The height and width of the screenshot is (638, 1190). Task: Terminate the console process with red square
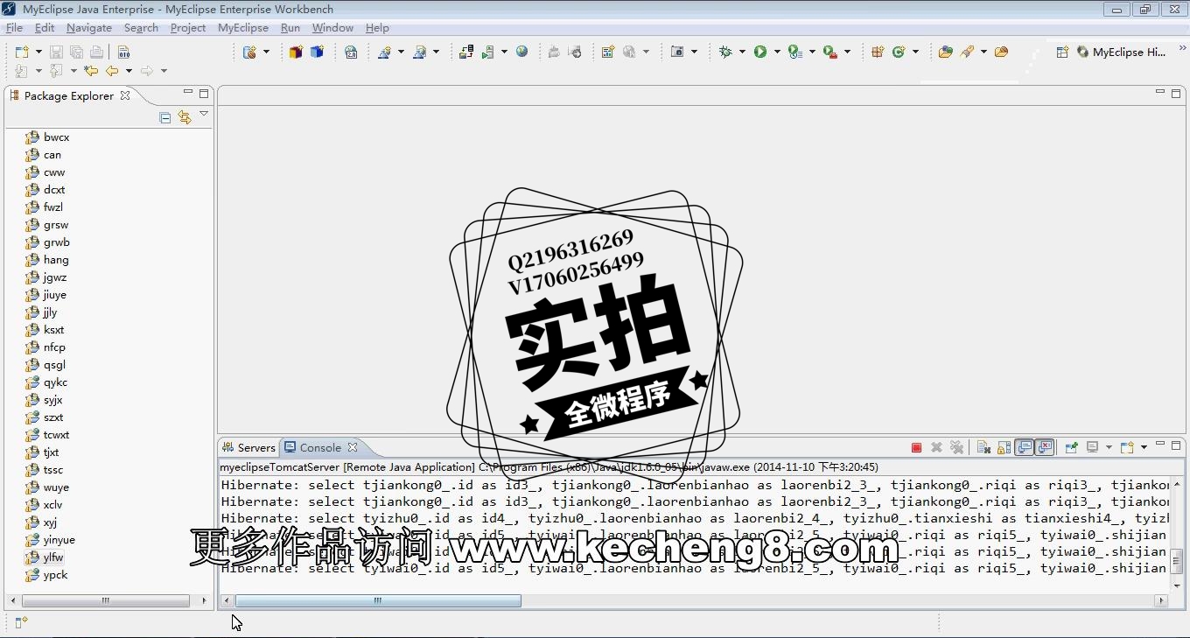point(916,447)
